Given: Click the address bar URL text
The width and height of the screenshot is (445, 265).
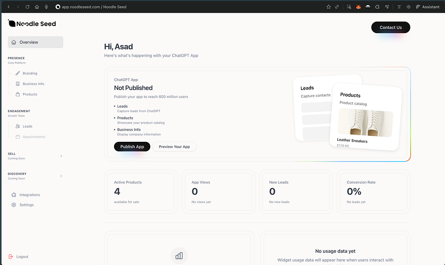Looking at the screenshot, I should tap(94, 7).
